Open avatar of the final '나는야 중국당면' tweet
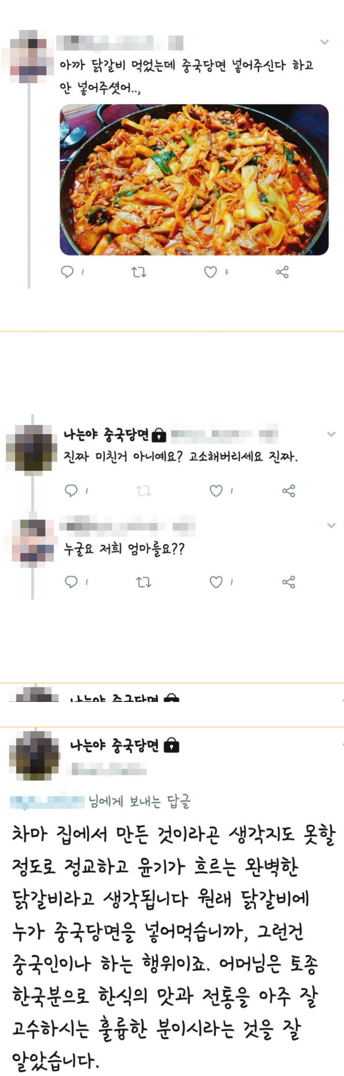Viewport: 344px width, 1076px height. (x=34, y=756)
